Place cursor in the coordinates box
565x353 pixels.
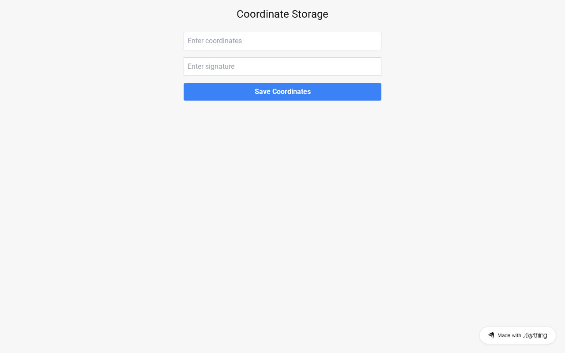point(282,41)
